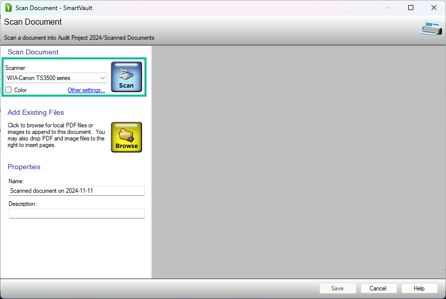Close the Scan Document window
The width and height of the screenshot is (446, 299).
point(434,8)
